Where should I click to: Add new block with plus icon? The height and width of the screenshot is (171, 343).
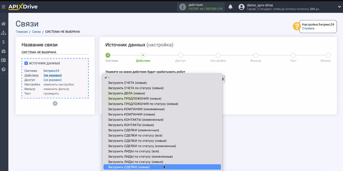tap(55, 103)
